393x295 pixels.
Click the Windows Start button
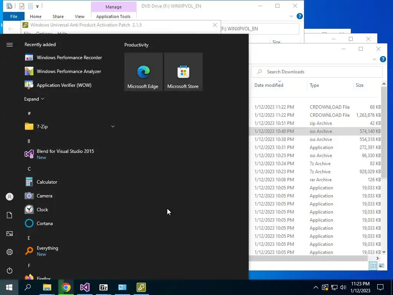coord(9,287)
